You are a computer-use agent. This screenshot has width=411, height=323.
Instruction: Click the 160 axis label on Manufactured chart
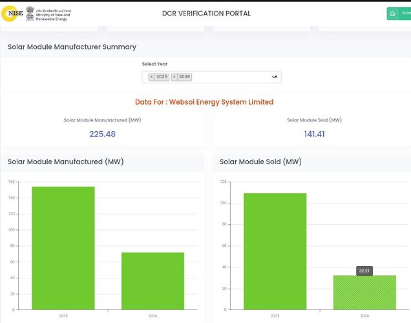point(12,182)
